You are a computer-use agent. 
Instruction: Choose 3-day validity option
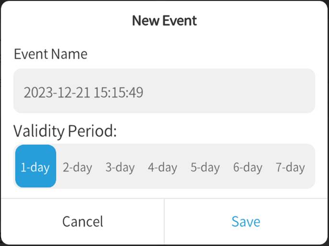120,167
